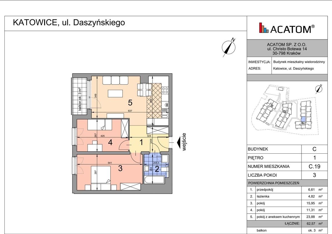Click the ACATOM colored bars logo
The width and height of the screenshot is (332, 234).
click(264, 28)
